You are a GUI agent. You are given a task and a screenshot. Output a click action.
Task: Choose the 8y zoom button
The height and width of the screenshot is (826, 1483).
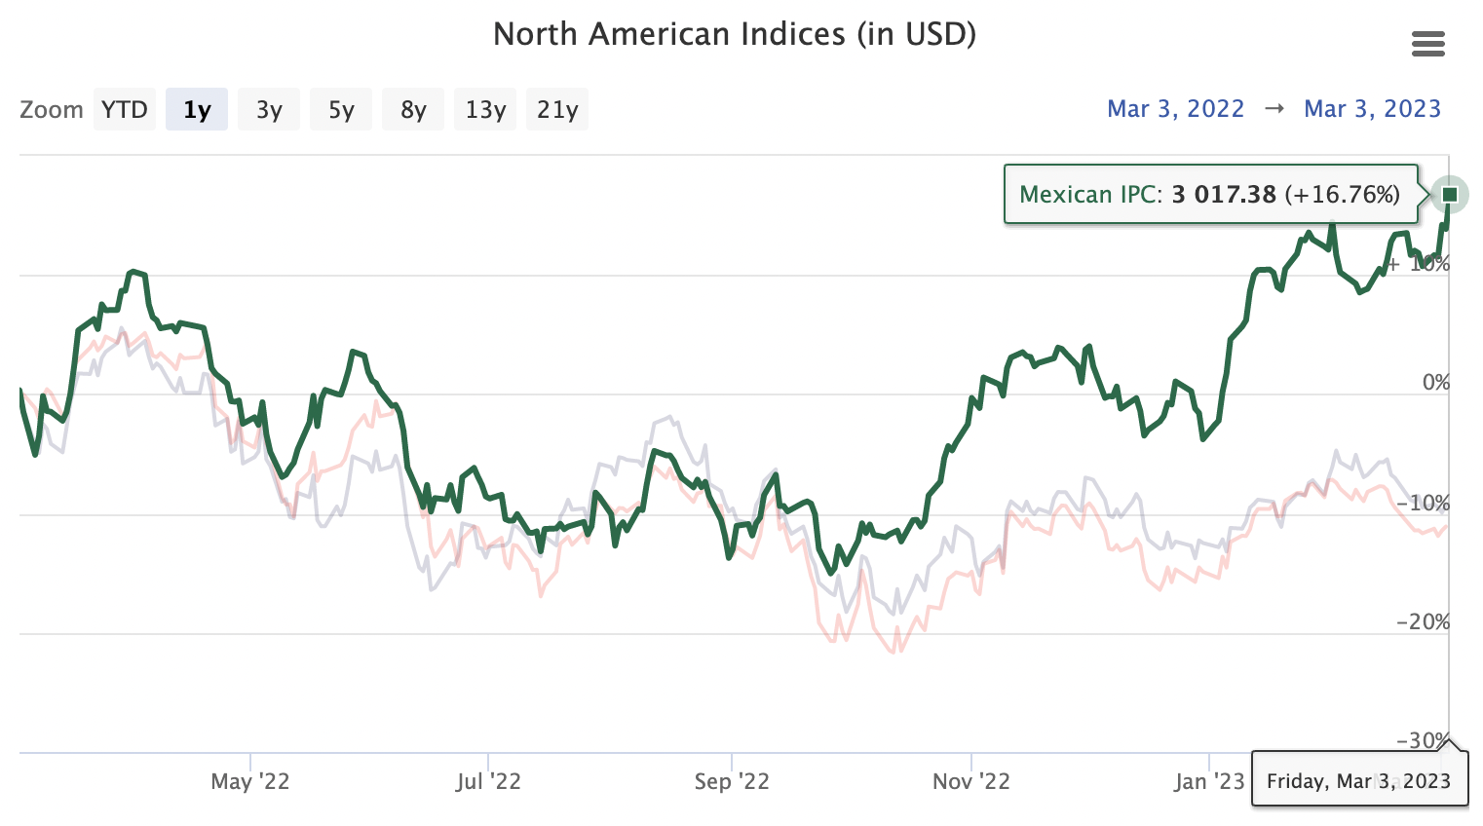point(413,109)
